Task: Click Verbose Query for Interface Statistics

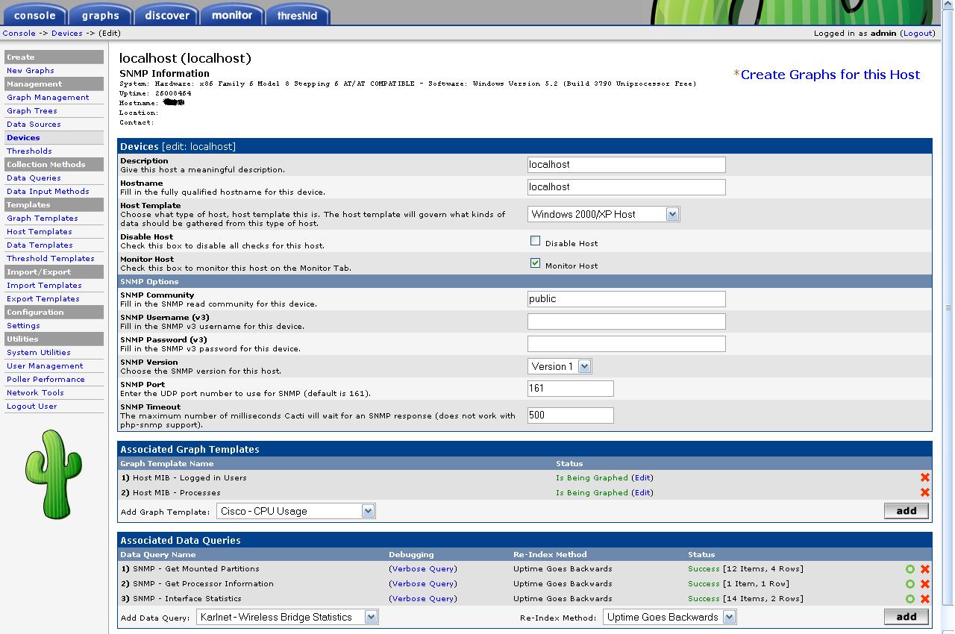Action: (x=423, y=599)
